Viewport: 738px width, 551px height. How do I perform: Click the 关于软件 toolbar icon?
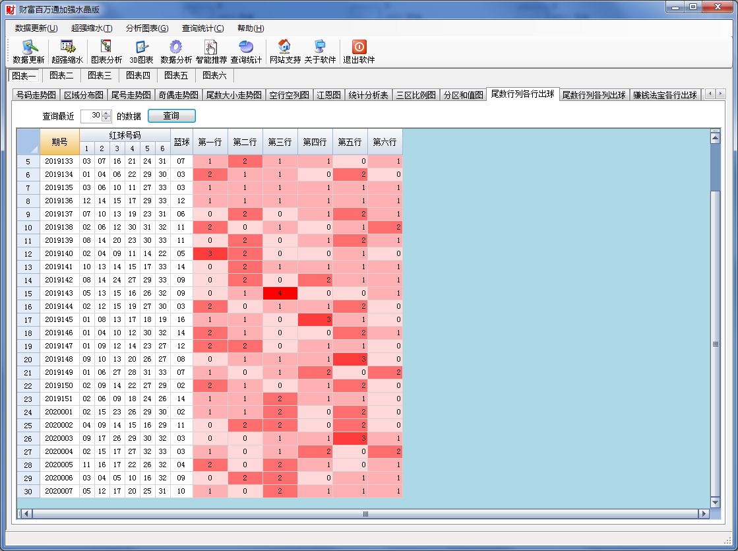pyautogui.click(x=320, y=47)
